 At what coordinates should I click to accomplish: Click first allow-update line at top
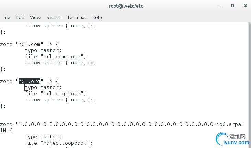coord(60,26)
